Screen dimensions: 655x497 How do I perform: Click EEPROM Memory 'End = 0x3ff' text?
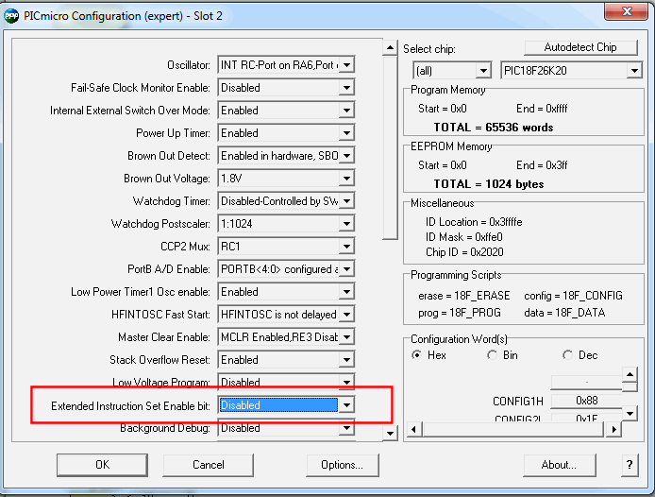(x=542, y=165)
